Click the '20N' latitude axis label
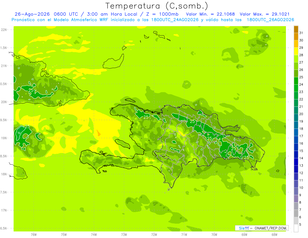The height and width of the screenshot is (238, 308). point(4,102)
